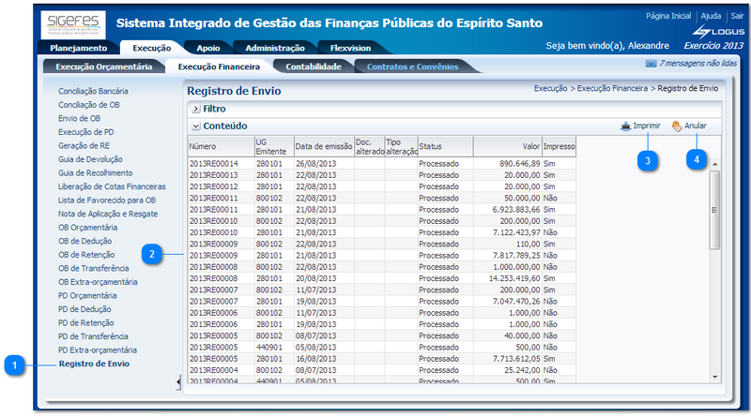
Task: Click the Imprimir button label
Action: click(647, 126)
